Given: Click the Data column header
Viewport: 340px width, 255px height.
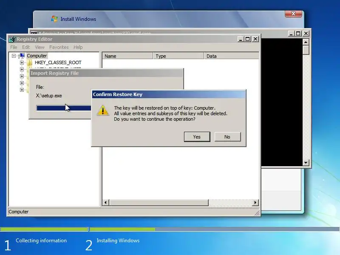Looking at the screenshot, I should point(231,56).
